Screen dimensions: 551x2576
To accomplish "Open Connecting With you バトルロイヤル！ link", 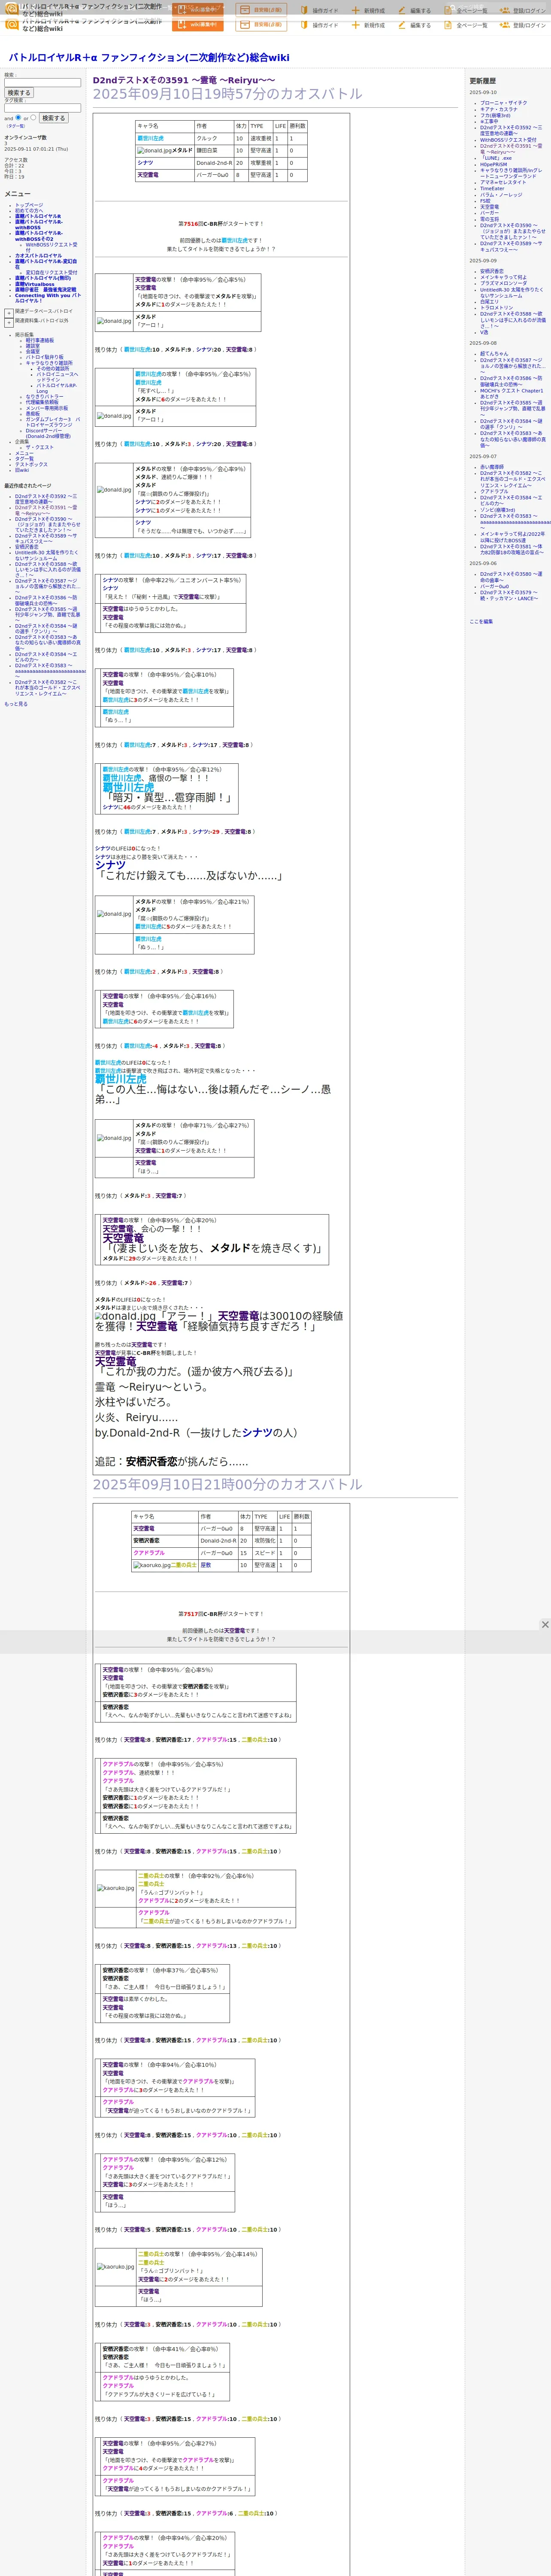I will tap(48, 298).
